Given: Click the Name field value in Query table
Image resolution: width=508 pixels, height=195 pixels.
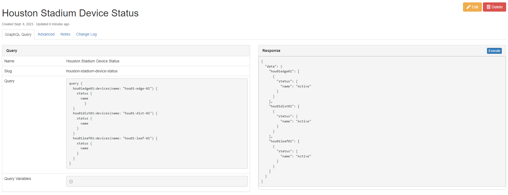Looking at the screenshot, I should 93,61.
